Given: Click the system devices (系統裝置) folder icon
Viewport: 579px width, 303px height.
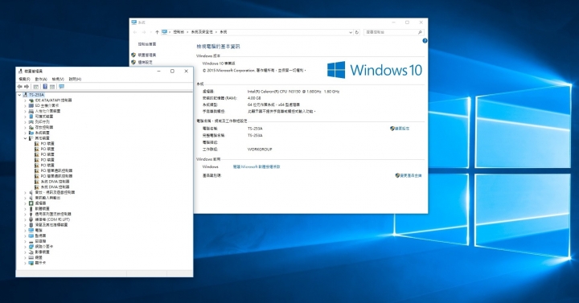Looking at the screenshot, I should [x=31, y=133].
